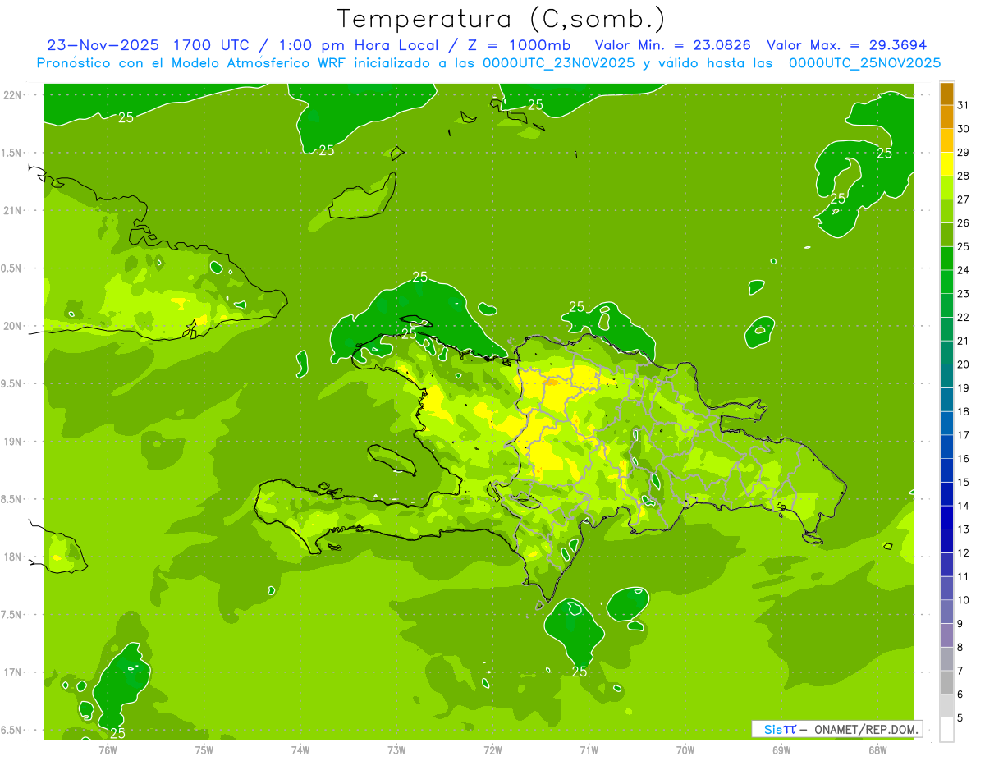Select legend swatch between 30 and 31
985x761 pixels.
(946, 117)
